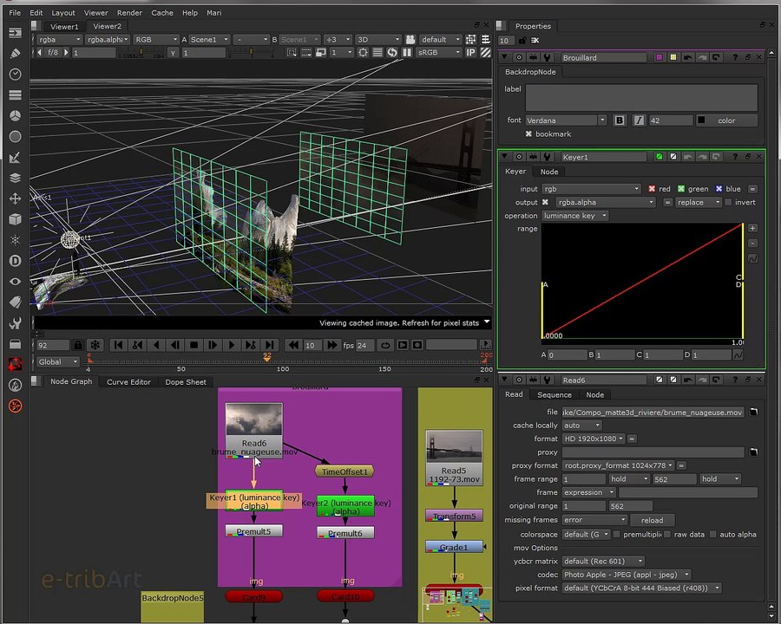781x624 pixels.
Task: Select the Read6 node thumbnail
Action: (x=253, y=421)
